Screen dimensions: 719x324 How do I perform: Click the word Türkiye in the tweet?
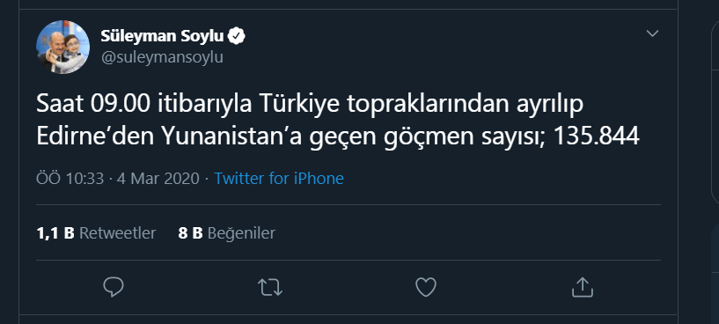point(301,105)
